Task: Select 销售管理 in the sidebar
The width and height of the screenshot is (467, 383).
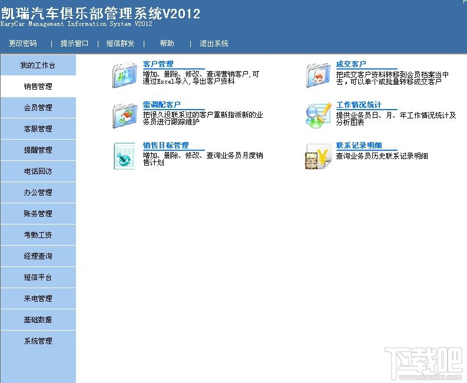Action: click(x=38, y=86)
